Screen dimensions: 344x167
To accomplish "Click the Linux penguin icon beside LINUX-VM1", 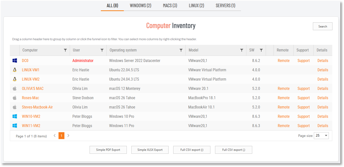I will (15, 70).
